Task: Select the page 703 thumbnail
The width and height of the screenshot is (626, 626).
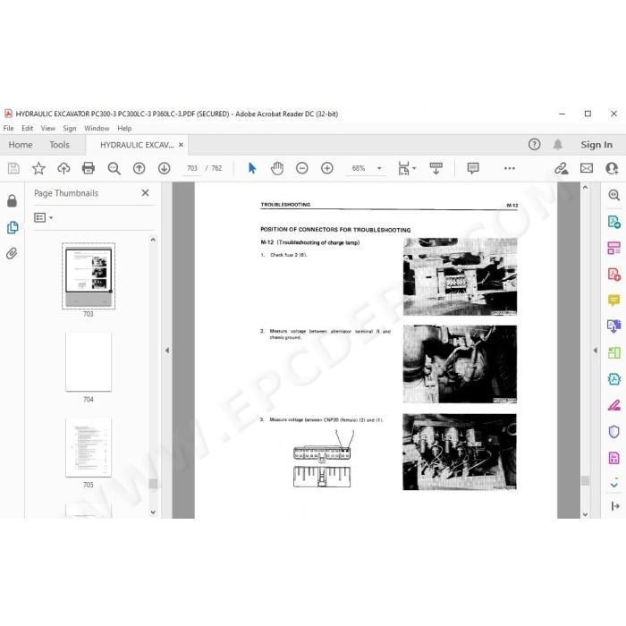Action: click(89, 275)
